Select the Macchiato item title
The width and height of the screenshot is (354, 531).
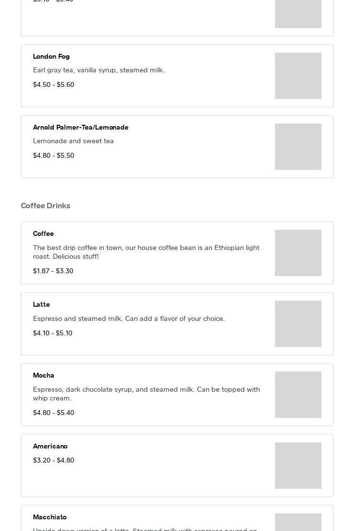point(49,517)
